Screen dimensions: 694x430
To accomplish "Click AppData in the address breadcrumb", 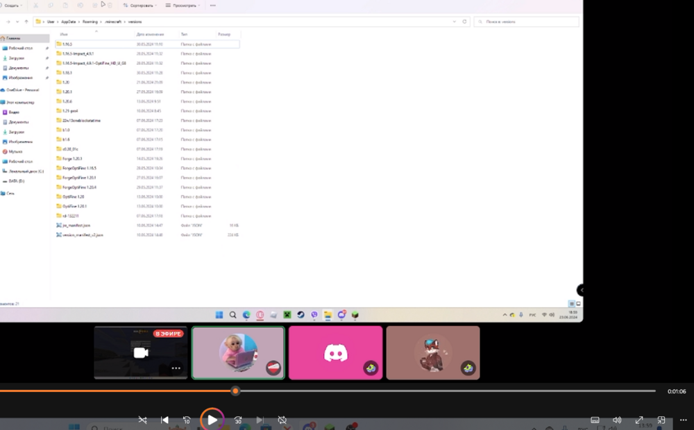I will tap(69, 21).
